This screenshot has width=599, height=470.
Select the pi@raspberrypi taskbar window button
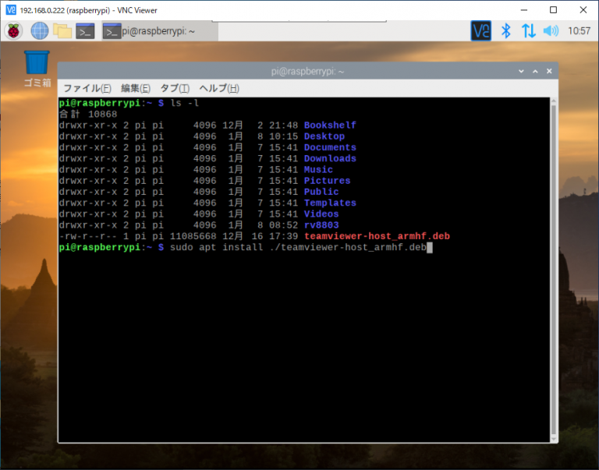[160, 31]
